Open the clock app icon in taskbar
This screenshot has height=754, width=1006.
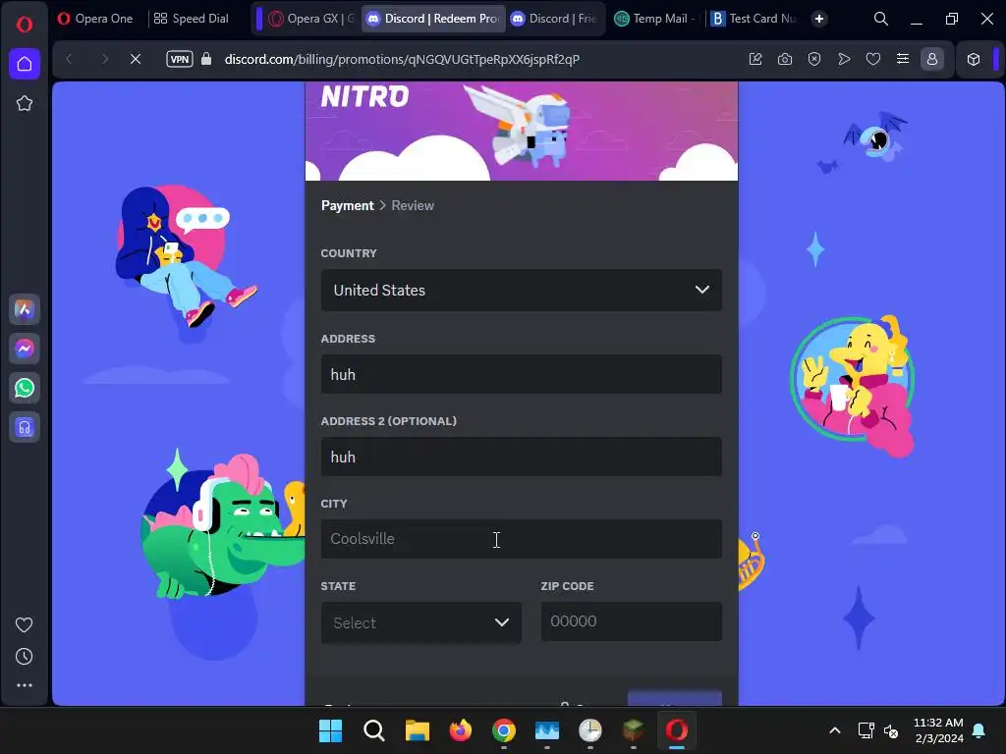(x=590, y=730)
